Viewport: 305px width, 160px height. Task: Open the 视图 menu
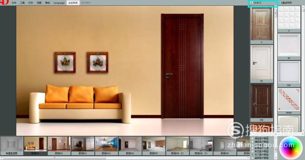(39, 3)
